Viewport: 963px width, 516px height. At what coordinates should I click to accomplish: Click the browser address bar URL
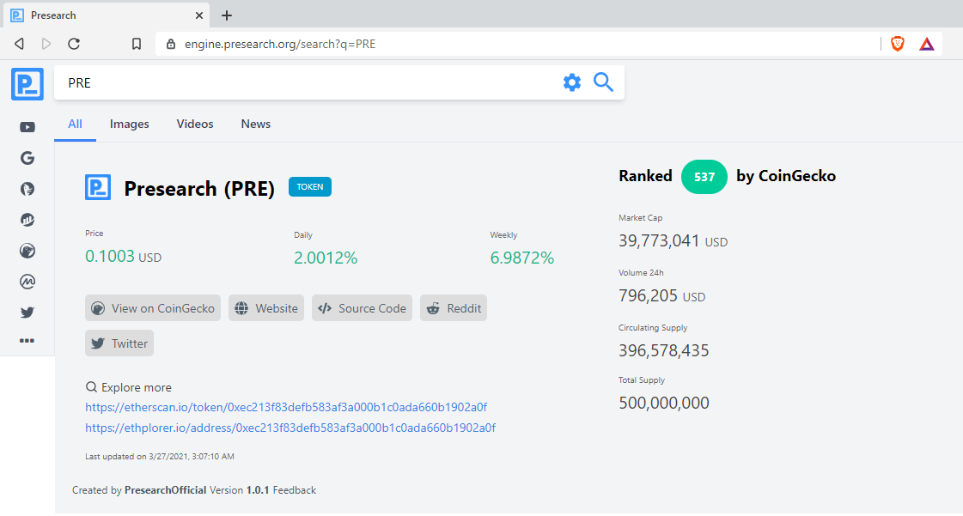coord(280,44)
